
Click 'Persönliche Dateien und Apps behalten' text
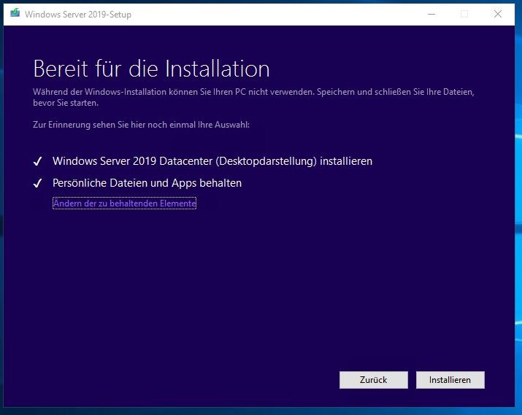[147, 183]
